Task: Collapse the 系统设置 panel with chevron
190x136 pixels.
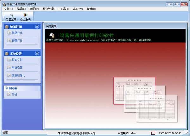Action: tap(37, 54)
